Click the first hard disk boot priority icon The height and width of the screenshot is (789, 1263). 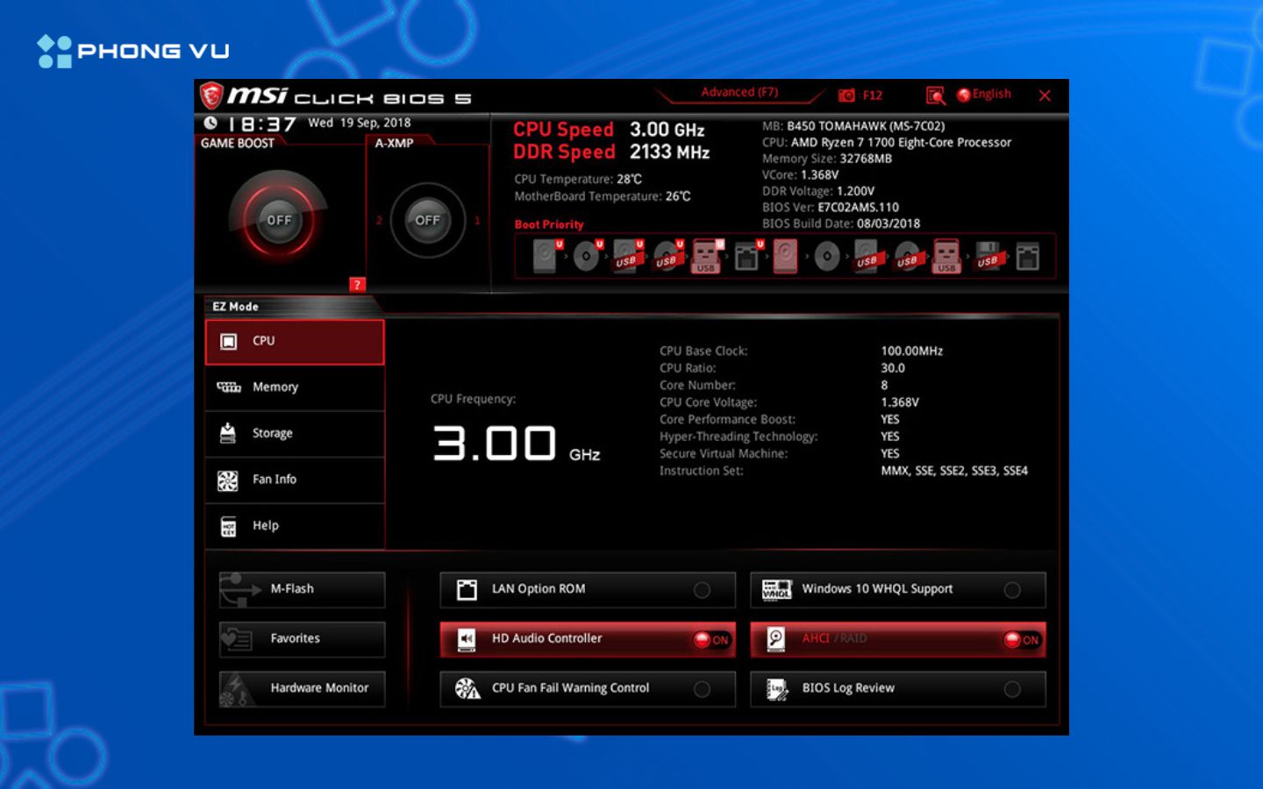pos(545,257)
